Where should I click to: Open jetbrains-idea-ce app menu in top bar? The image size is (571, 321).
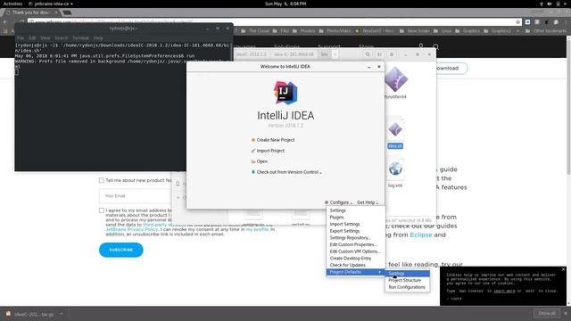pos(51,4)
